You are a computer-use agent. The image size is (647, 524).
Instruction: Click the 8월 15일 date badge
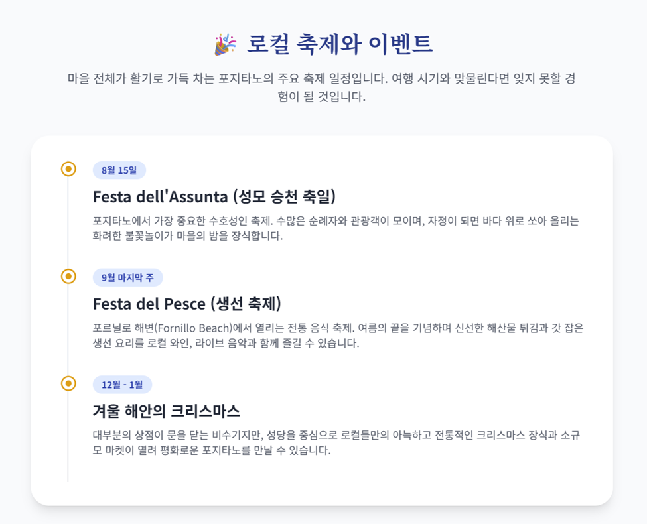[119, 170]
